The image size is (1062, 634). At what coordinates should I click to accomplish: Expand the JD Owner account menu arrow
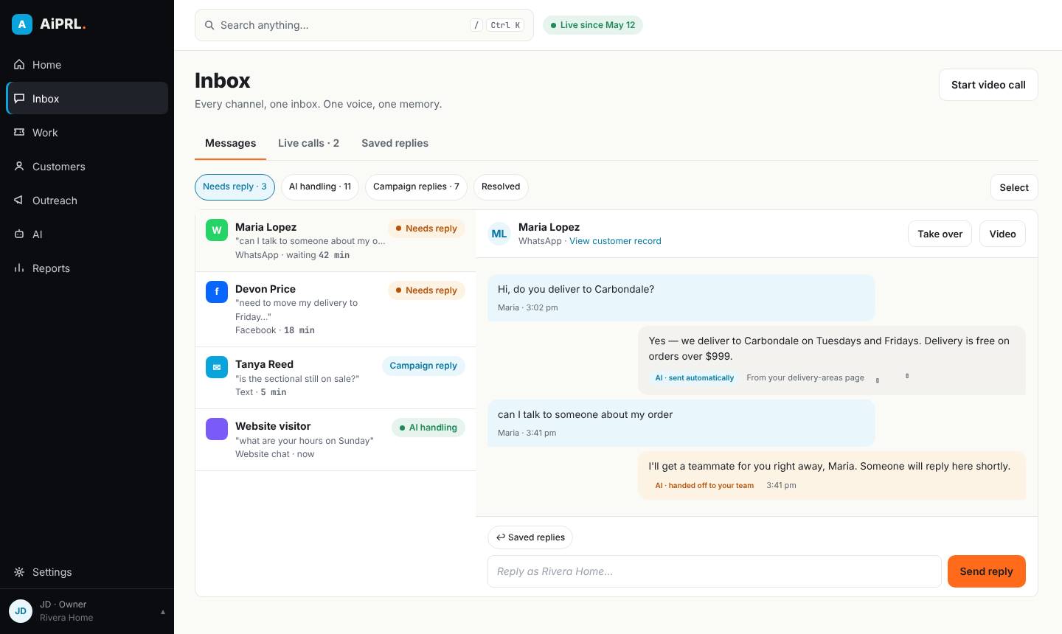point(163,612)
